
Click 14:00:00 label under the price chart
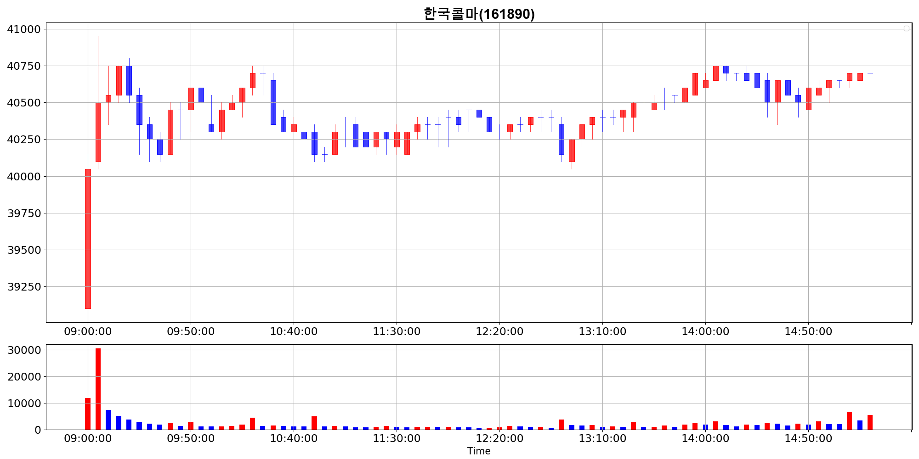[x=705, y=331]
